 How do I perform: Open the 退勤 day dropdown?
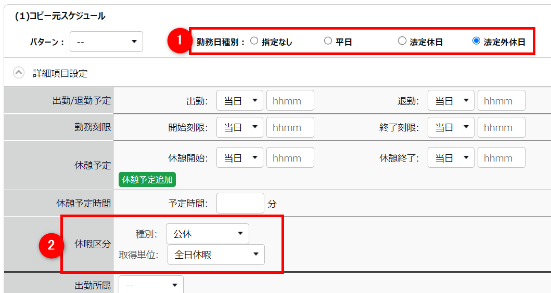point(451,101)
